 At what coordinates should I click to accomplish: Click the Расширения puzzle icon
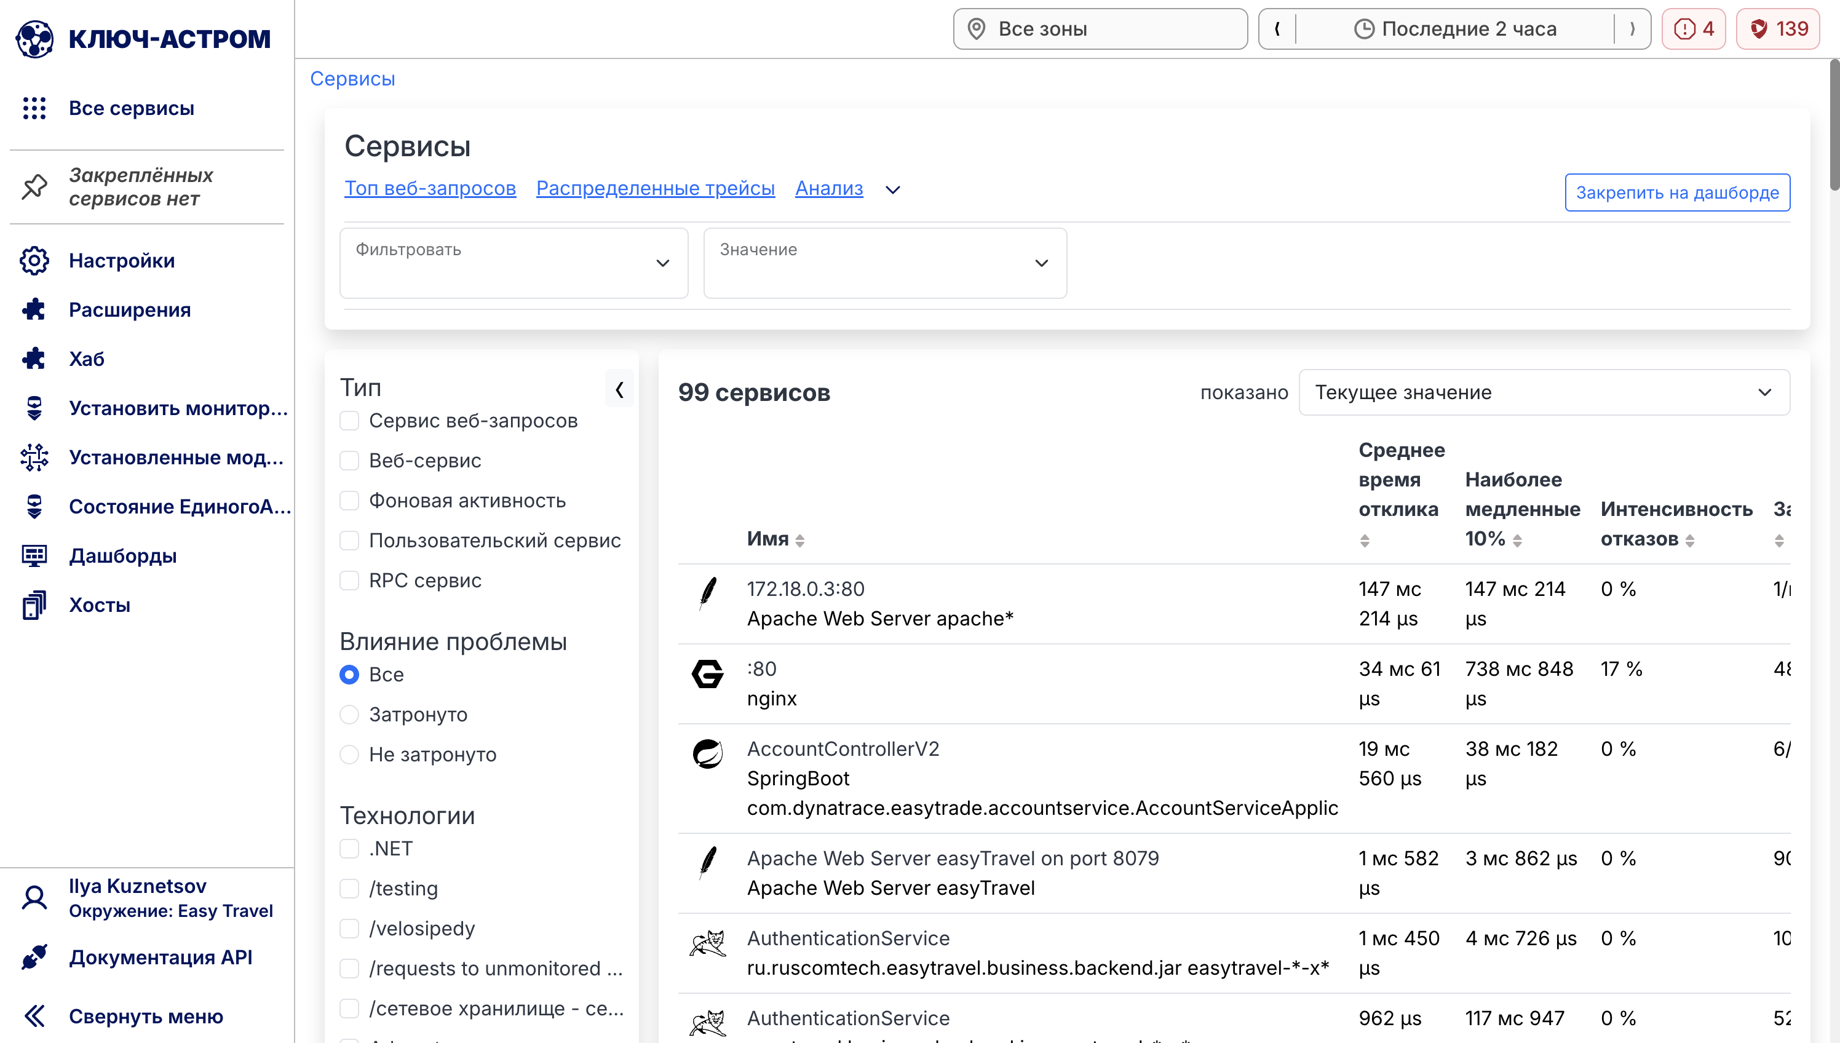pyautogui.click(x=34, y=309)
